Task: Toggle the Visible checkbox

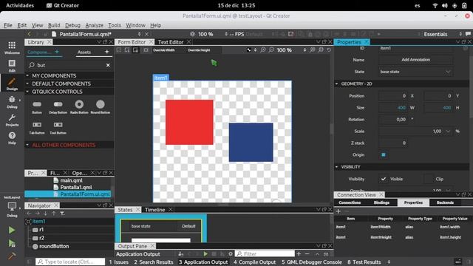Action: pyautogui.click(x=383, y=179)
